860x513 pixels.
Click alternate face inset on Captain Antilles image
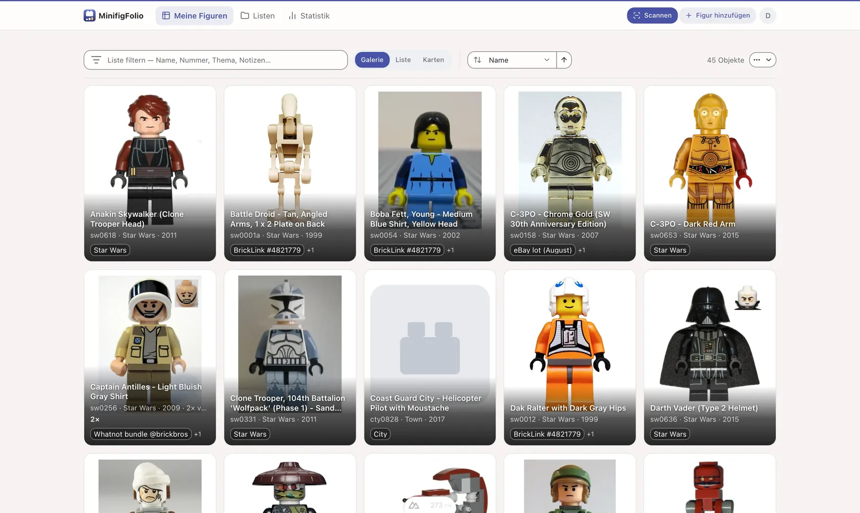[x=187, y=293]
